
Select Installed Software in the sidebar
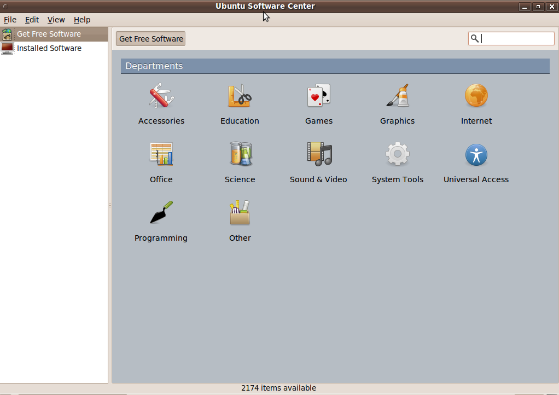point(49,48)
